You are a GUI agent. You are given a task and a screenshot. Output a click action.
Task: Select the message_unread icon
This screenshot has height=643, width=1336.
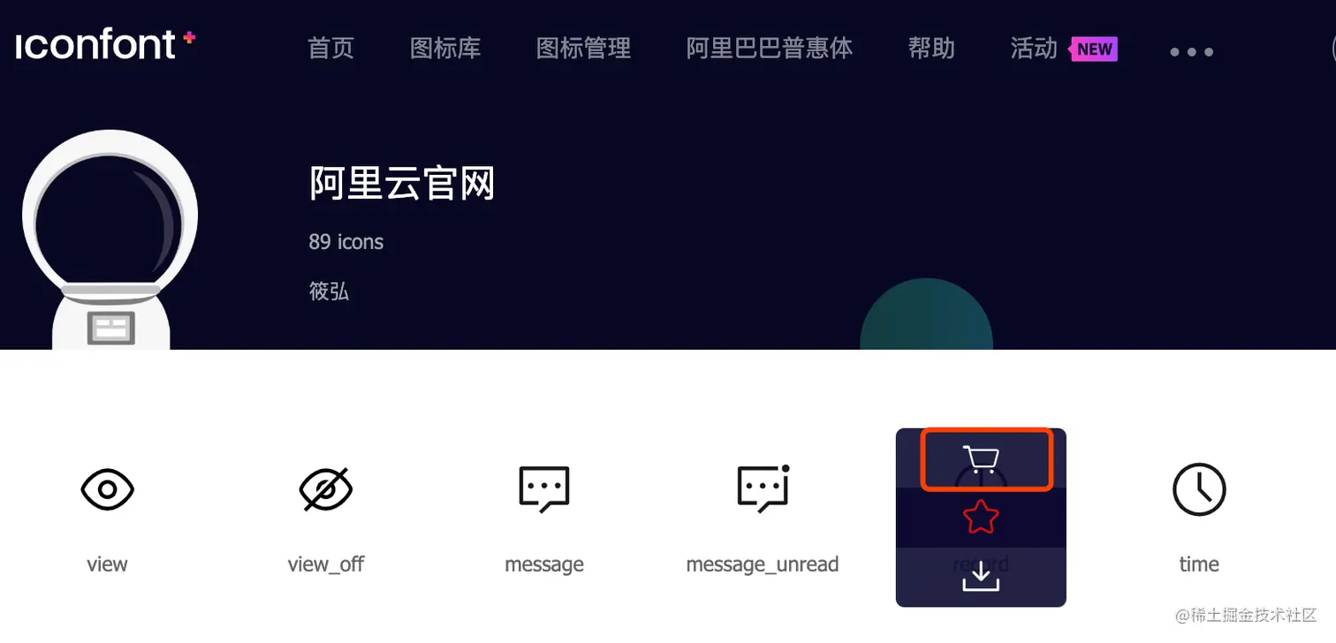coord(763,488)
